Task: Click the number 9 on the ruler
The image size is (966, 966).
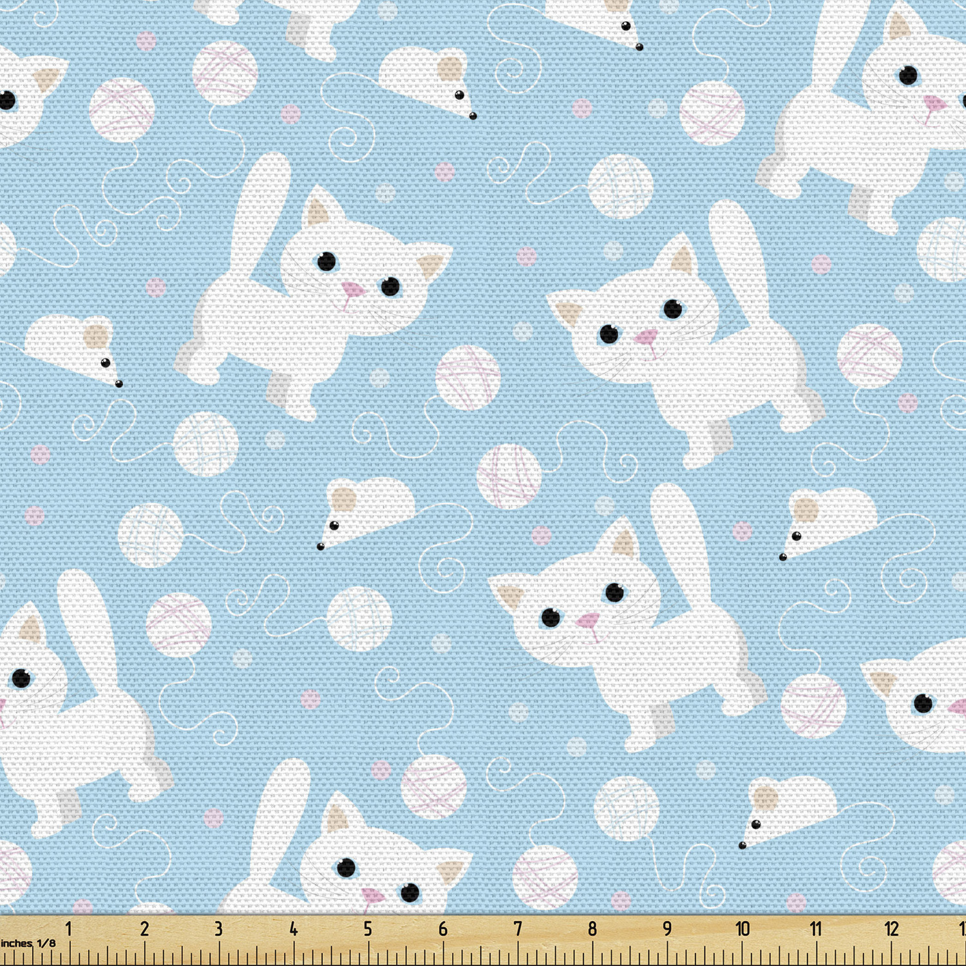Action: click(x=667, y=929)
